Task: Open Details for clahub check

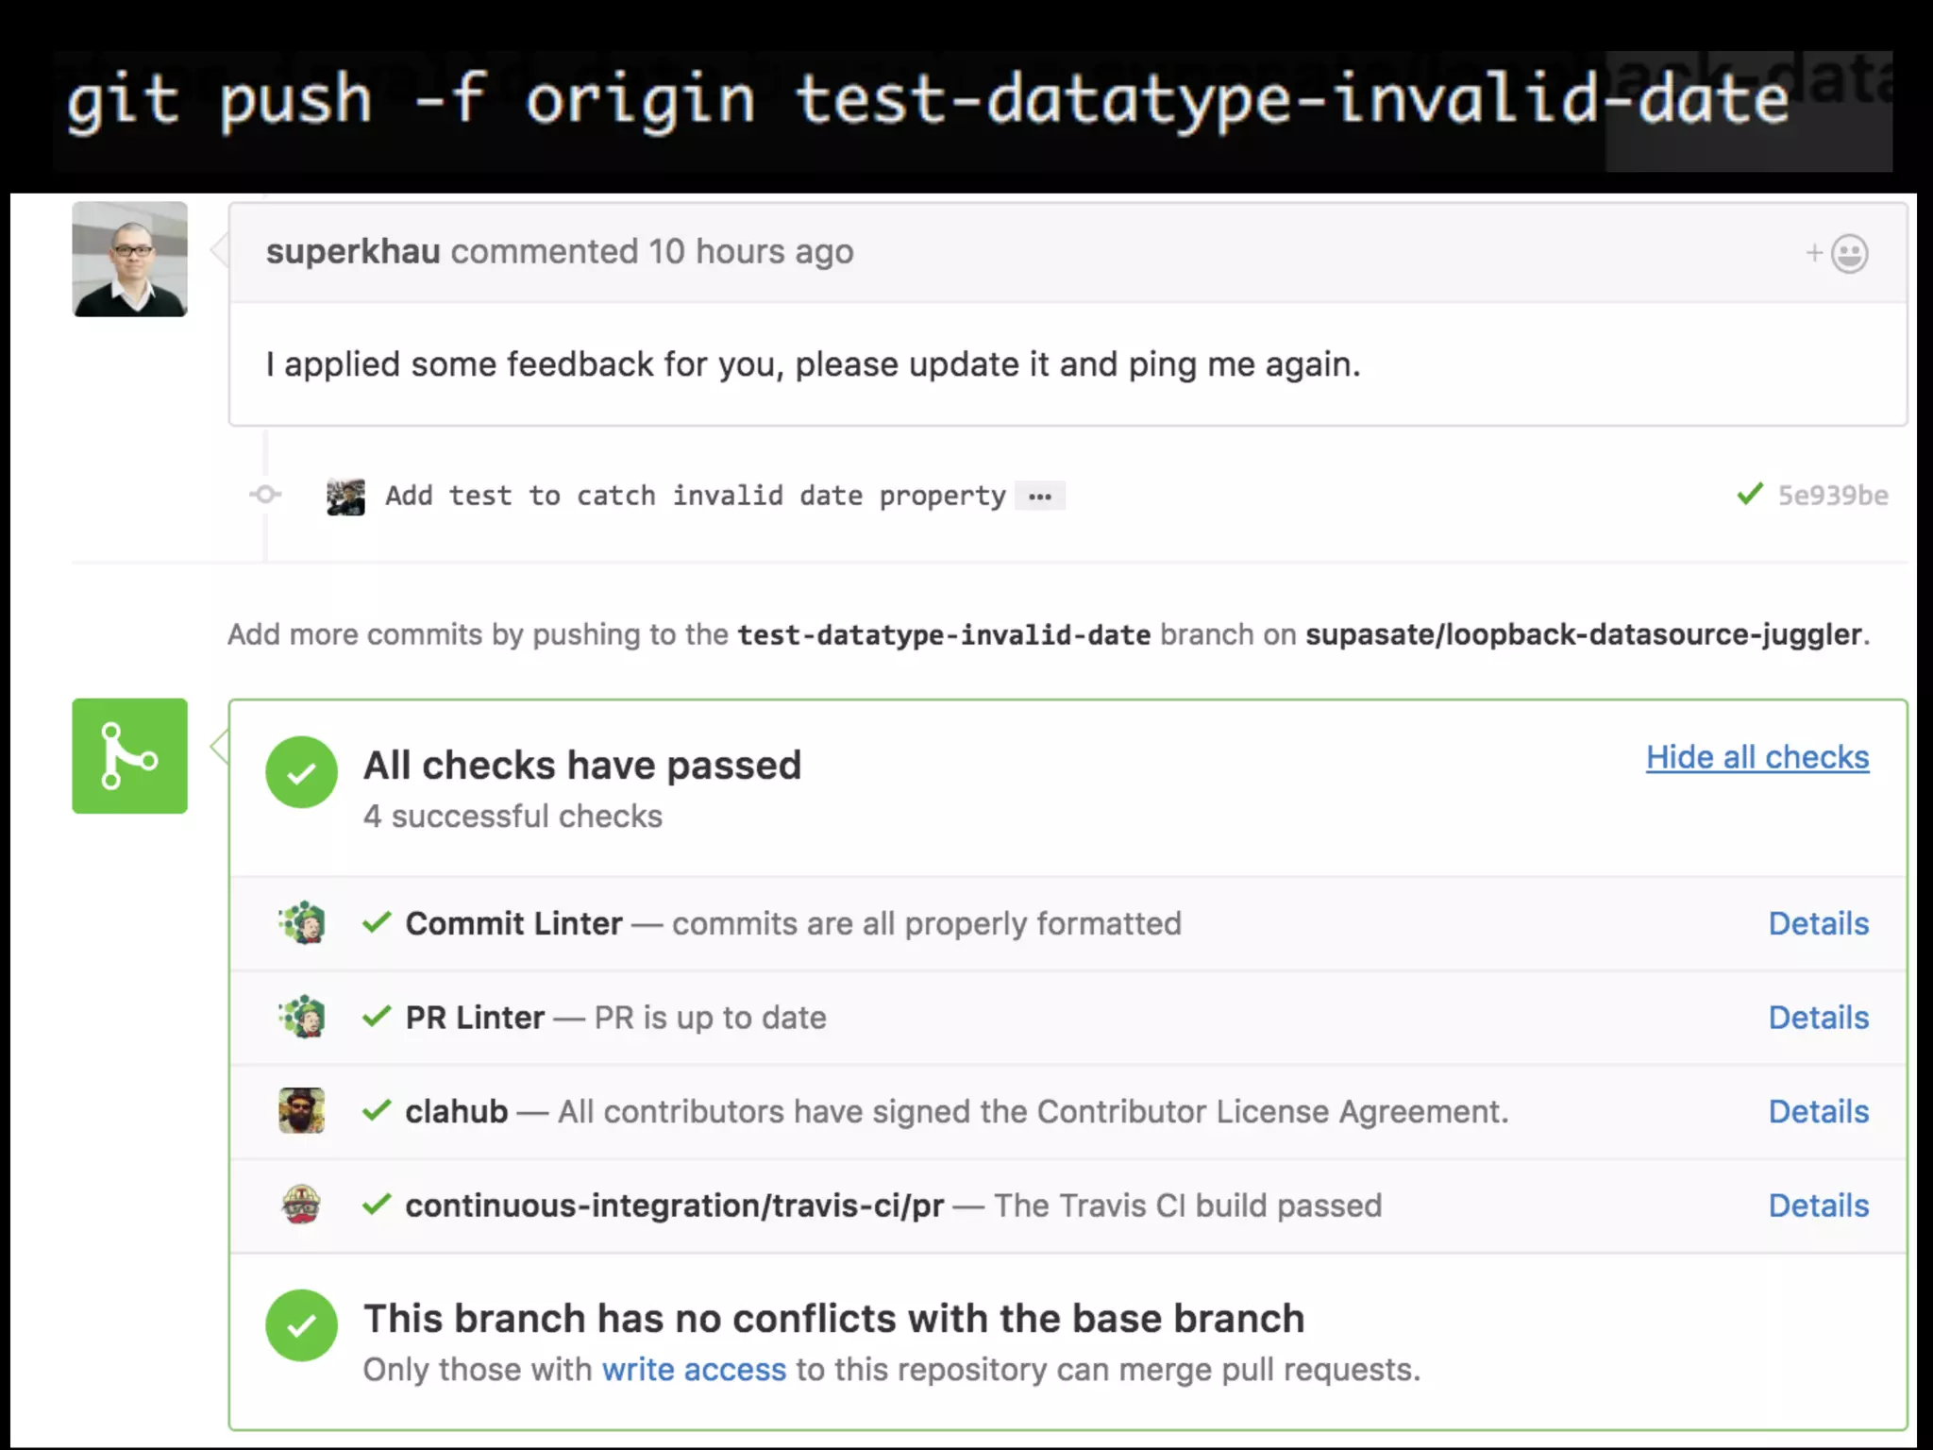Action: (x=1818, y=1111)
